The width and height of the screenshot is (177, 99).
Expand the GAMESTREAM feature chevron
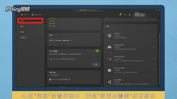(153, 47)
